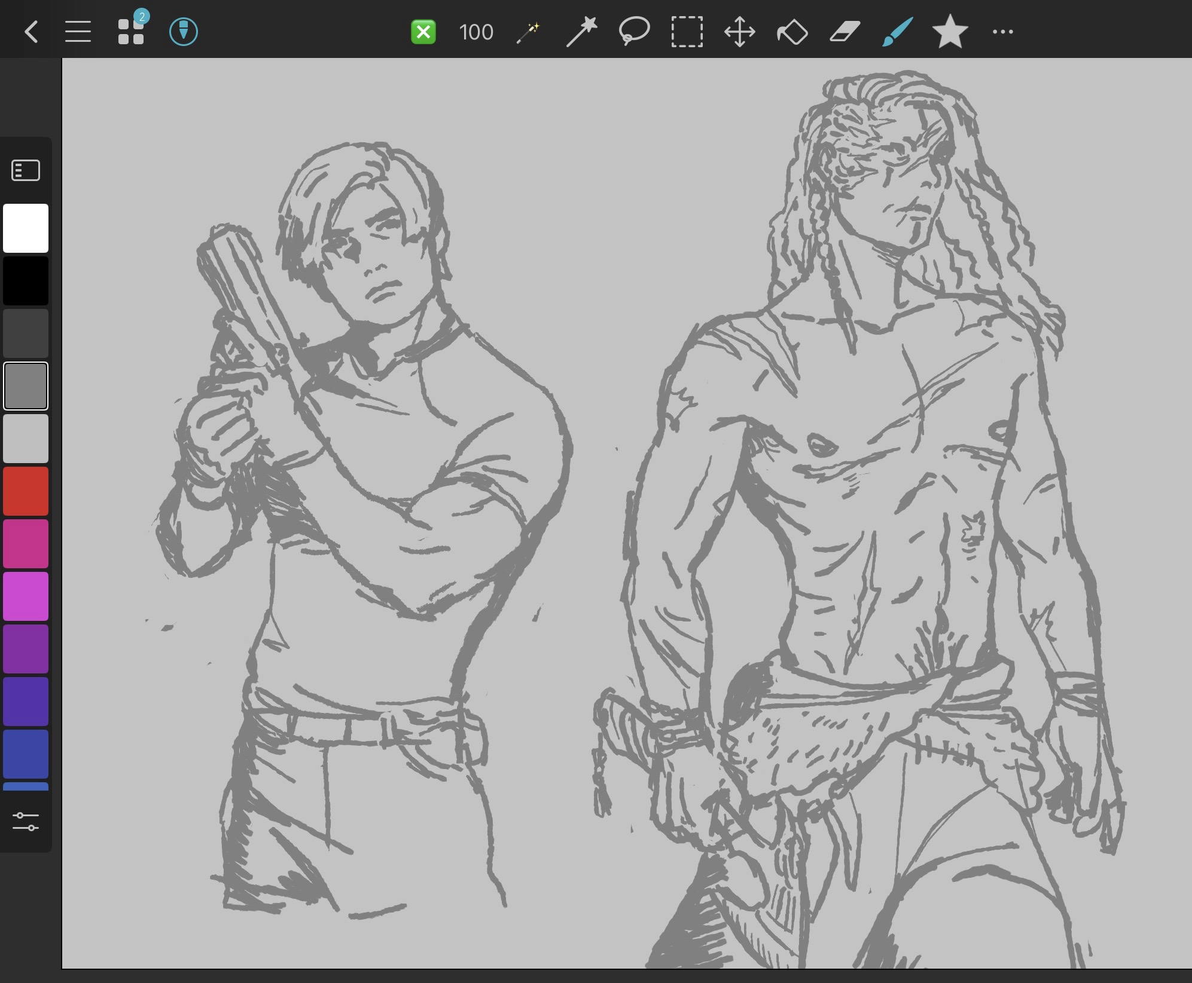Expand the three-dot more options menu
Screen dimensions: 1192x983
pos(1003,32)
